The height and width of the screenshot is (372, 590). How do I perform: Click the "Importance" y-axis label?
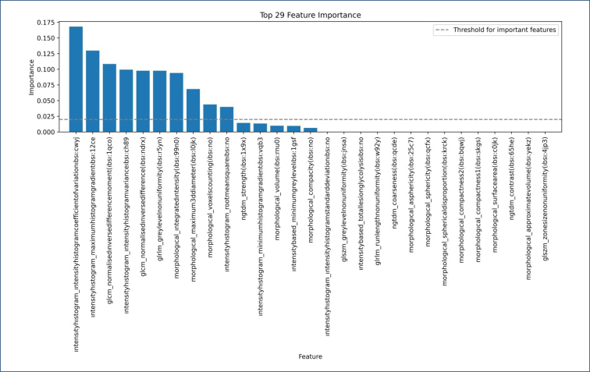[x=31, y=77]
